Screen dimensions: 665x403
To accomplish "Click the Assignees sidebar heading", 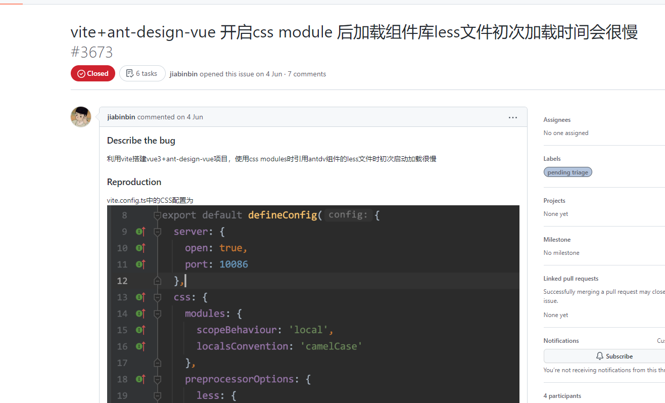I will [x=557, y=120].
